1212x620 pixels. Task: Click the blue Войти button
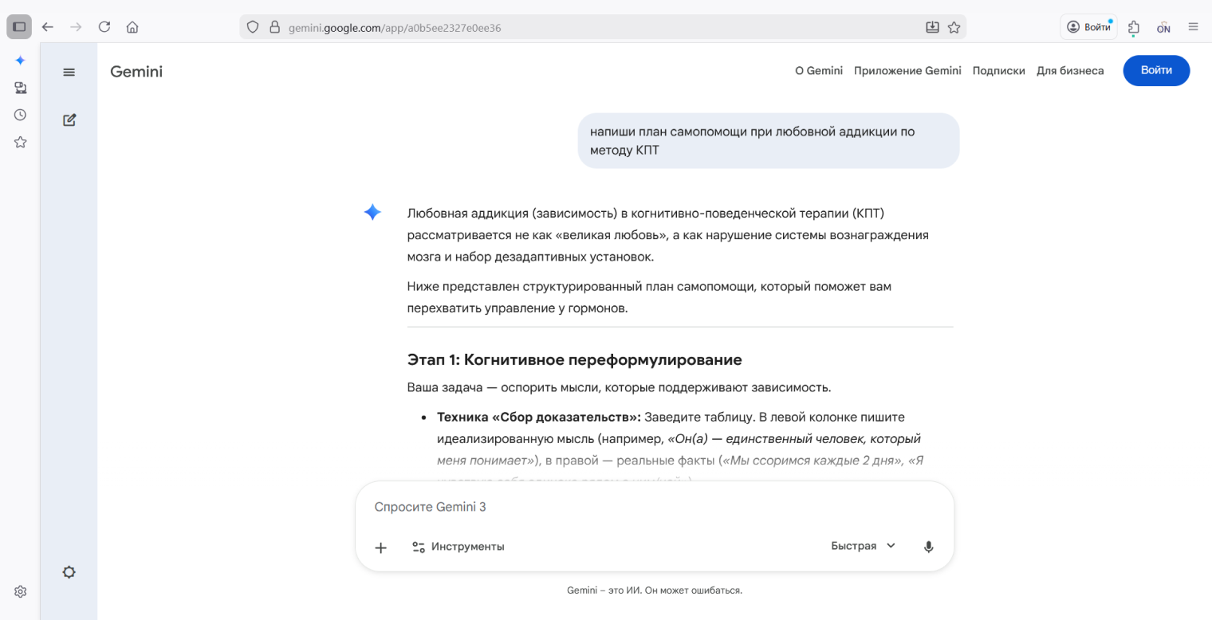tap(1155, 70)
